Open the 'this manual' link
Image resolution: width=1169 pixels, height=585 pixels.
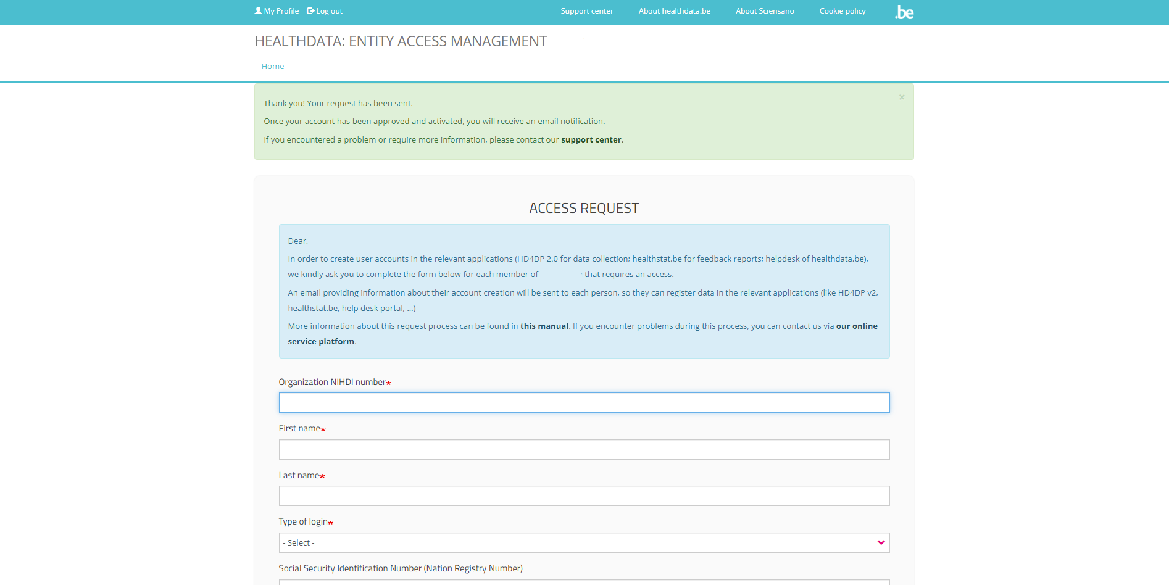coord(544,326)
